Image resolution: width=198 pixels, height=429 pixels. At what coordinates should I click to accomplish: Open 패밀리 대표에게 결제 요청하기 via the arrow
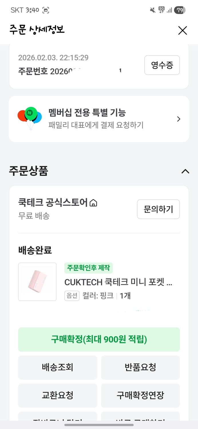179,119
